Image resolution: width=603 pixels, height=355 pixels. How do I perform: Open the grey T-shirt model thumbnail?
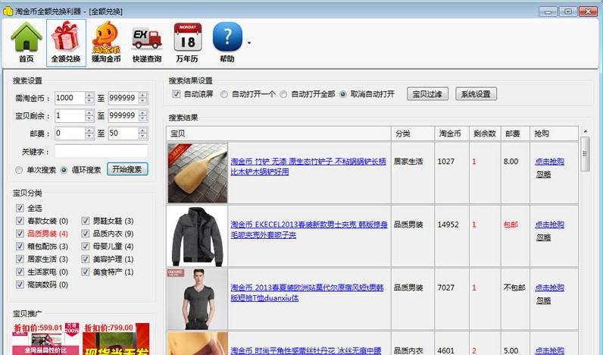click(197, 299)
